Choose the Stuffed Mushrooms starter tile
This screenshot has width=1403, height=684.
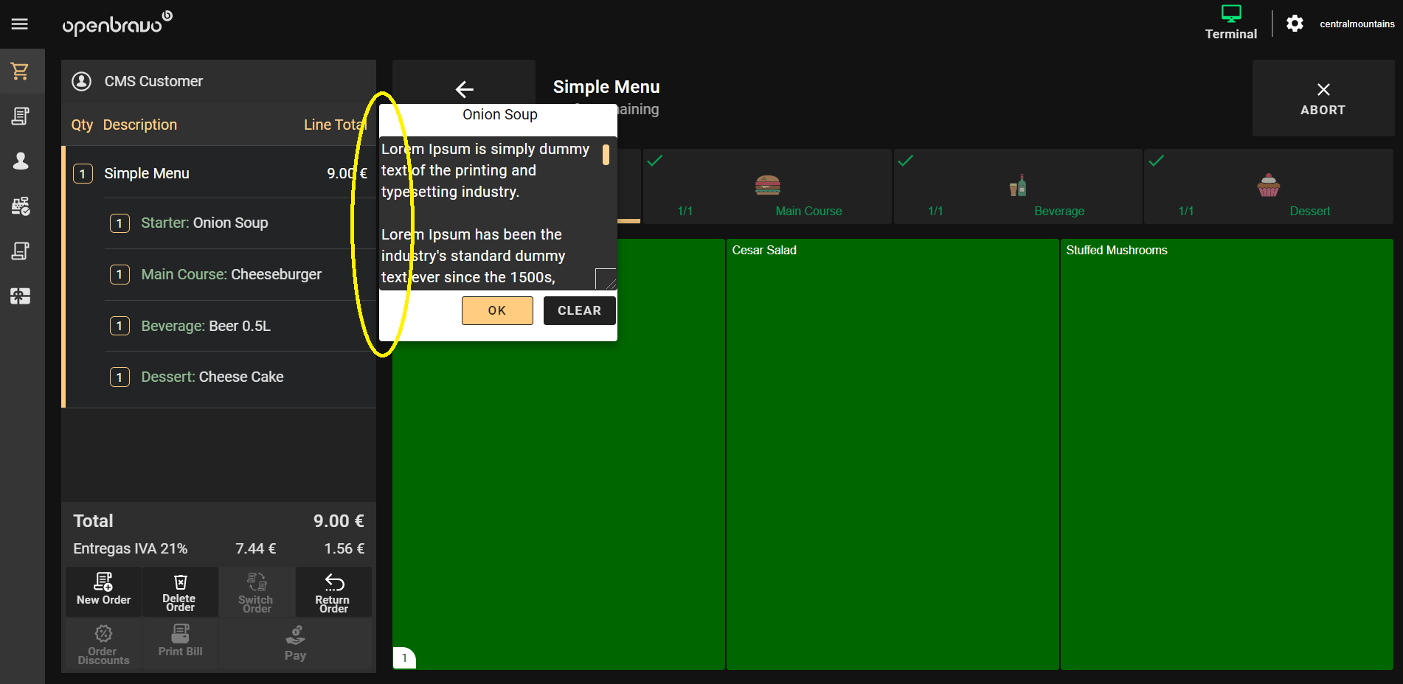point(1227,454)
